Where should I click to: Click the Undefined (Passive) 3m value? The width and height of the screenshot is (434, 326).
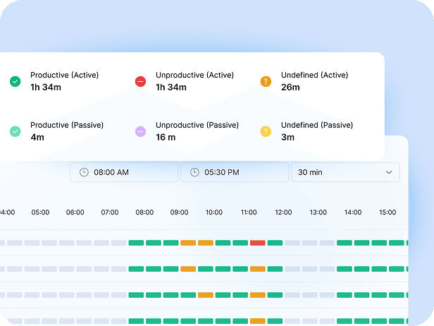pyautogui.click(x=288, y=137)
